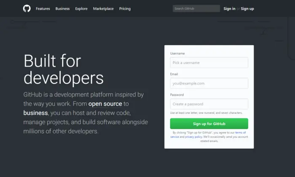295x177 pixels.
Task: Click the GitHub Octocat logo
Action: coord(27,9)
